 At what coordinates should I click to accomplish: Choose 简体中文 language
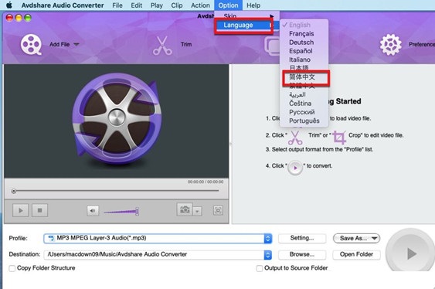pyautogui.click(x=302, y=76)
